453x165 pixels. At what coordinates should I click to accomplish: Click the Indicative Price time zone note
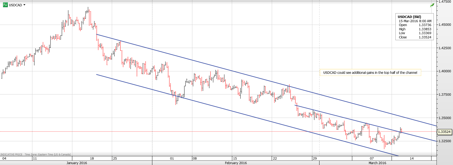[36, 154]
